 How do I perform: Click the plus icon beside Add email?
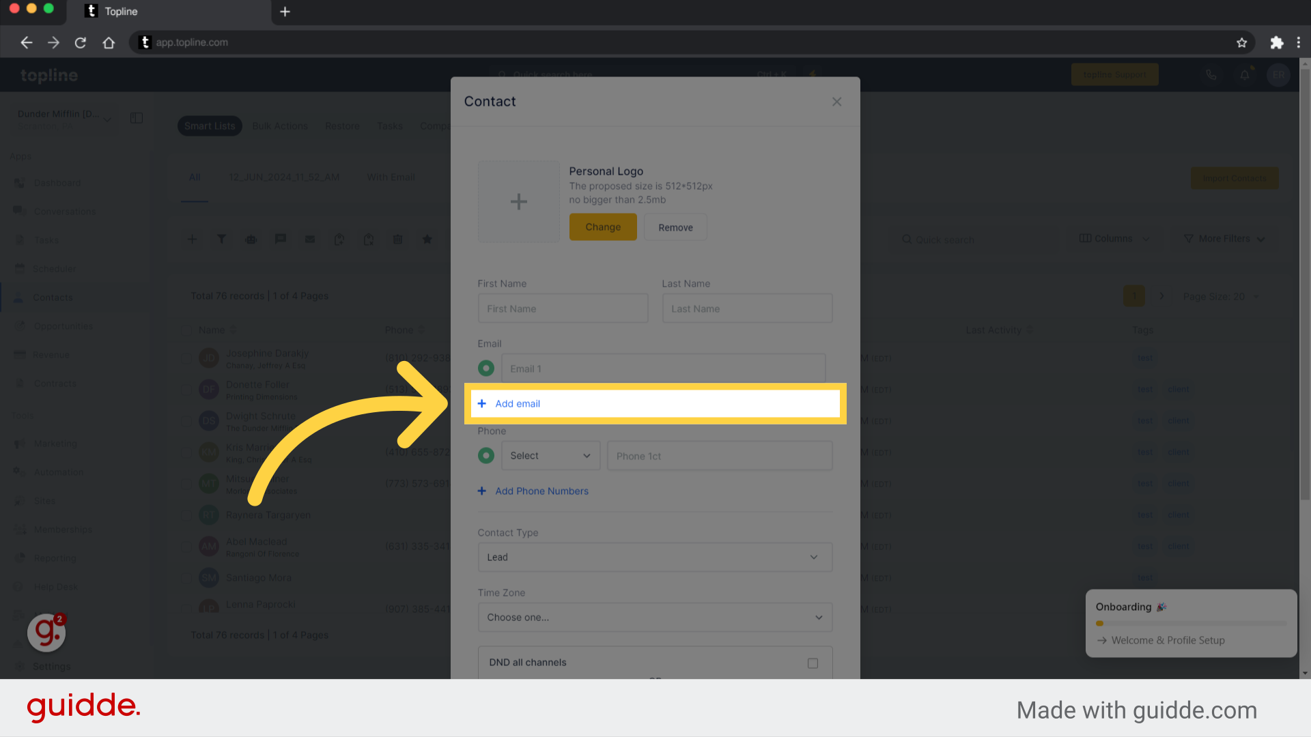tap(482, 403)
